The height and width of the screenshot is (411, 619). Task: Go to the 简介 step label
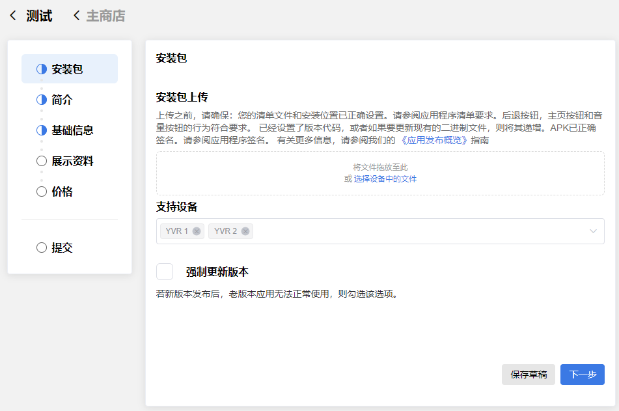coord(62,100)
